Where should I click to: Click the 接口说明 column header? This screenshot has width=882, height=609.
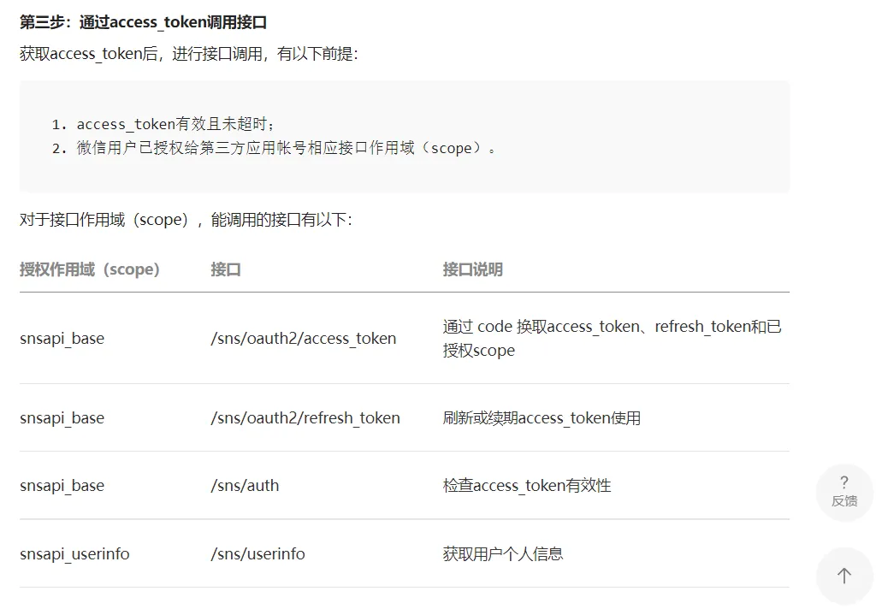472,269
